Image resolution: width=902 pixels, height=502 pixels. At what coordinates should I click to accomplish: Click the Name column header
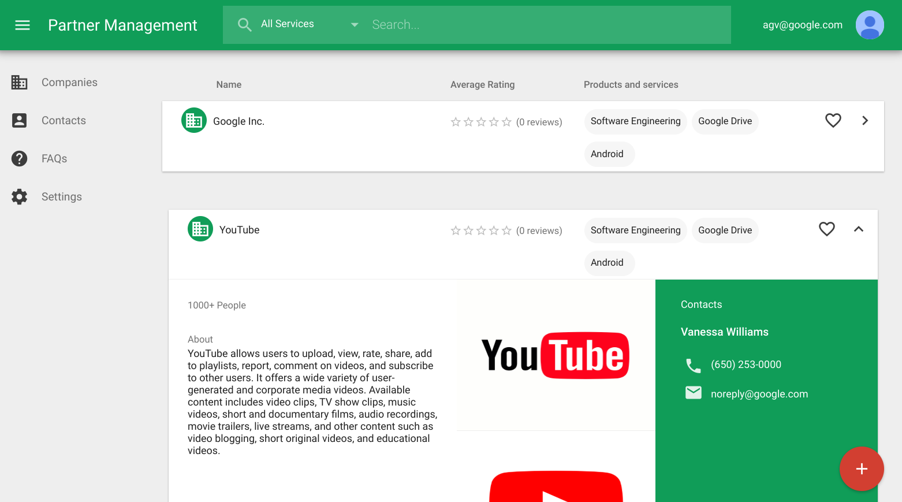pyautogui.click(x=229, y=84)
